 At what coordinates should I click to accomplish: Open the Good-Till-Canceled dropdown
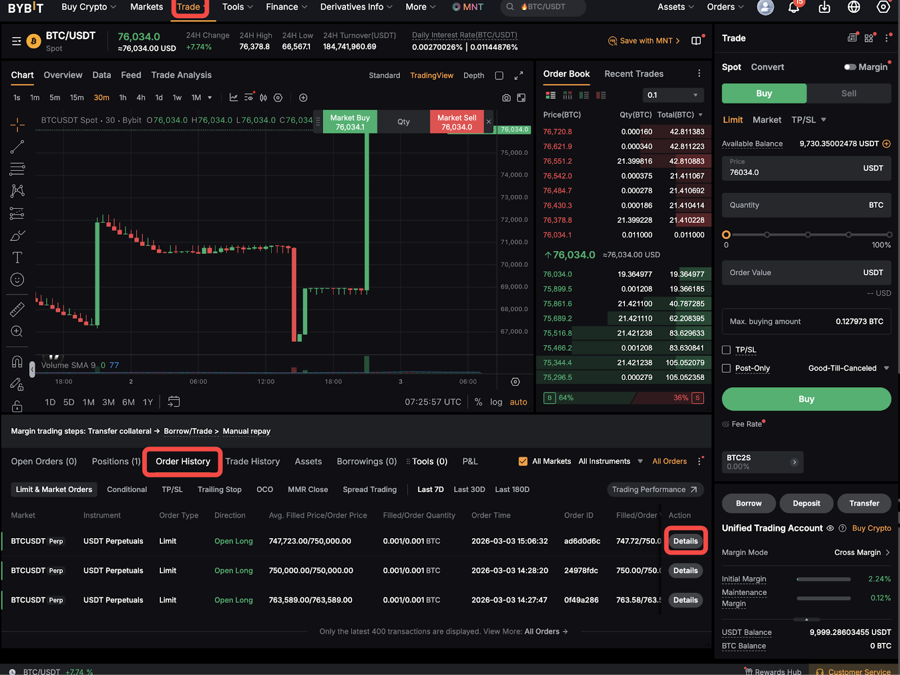click(848, 368)
